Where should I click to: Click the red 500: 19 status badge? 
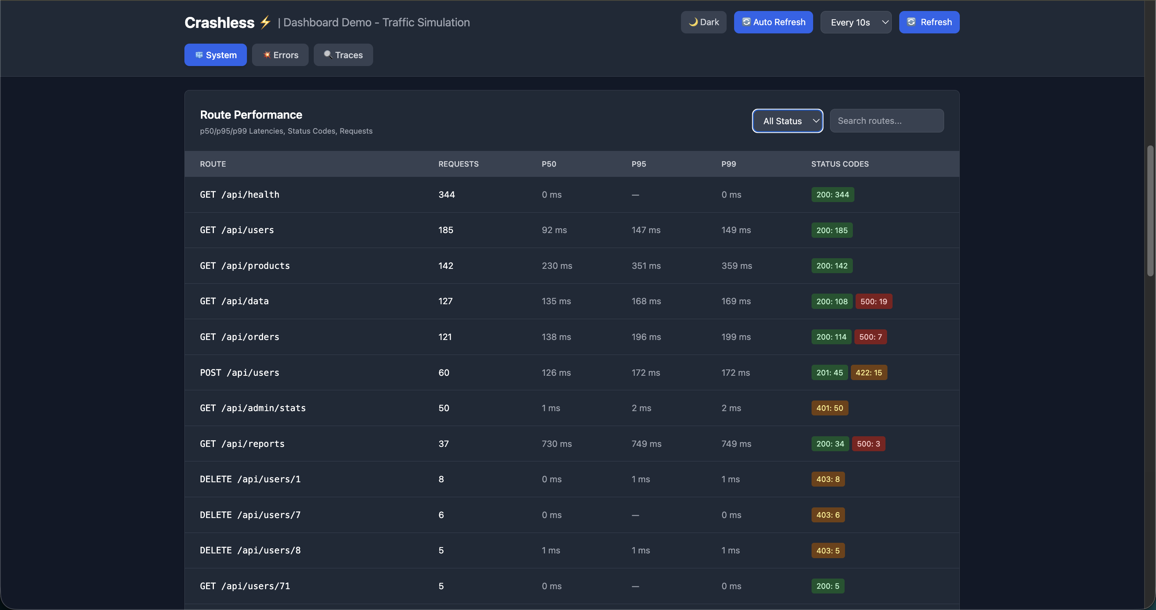pos(873,301)
